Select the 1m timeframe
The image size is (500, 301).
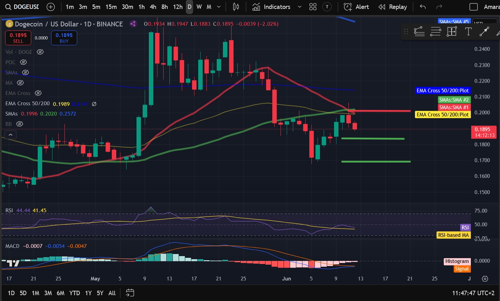(x=70, y=7)
